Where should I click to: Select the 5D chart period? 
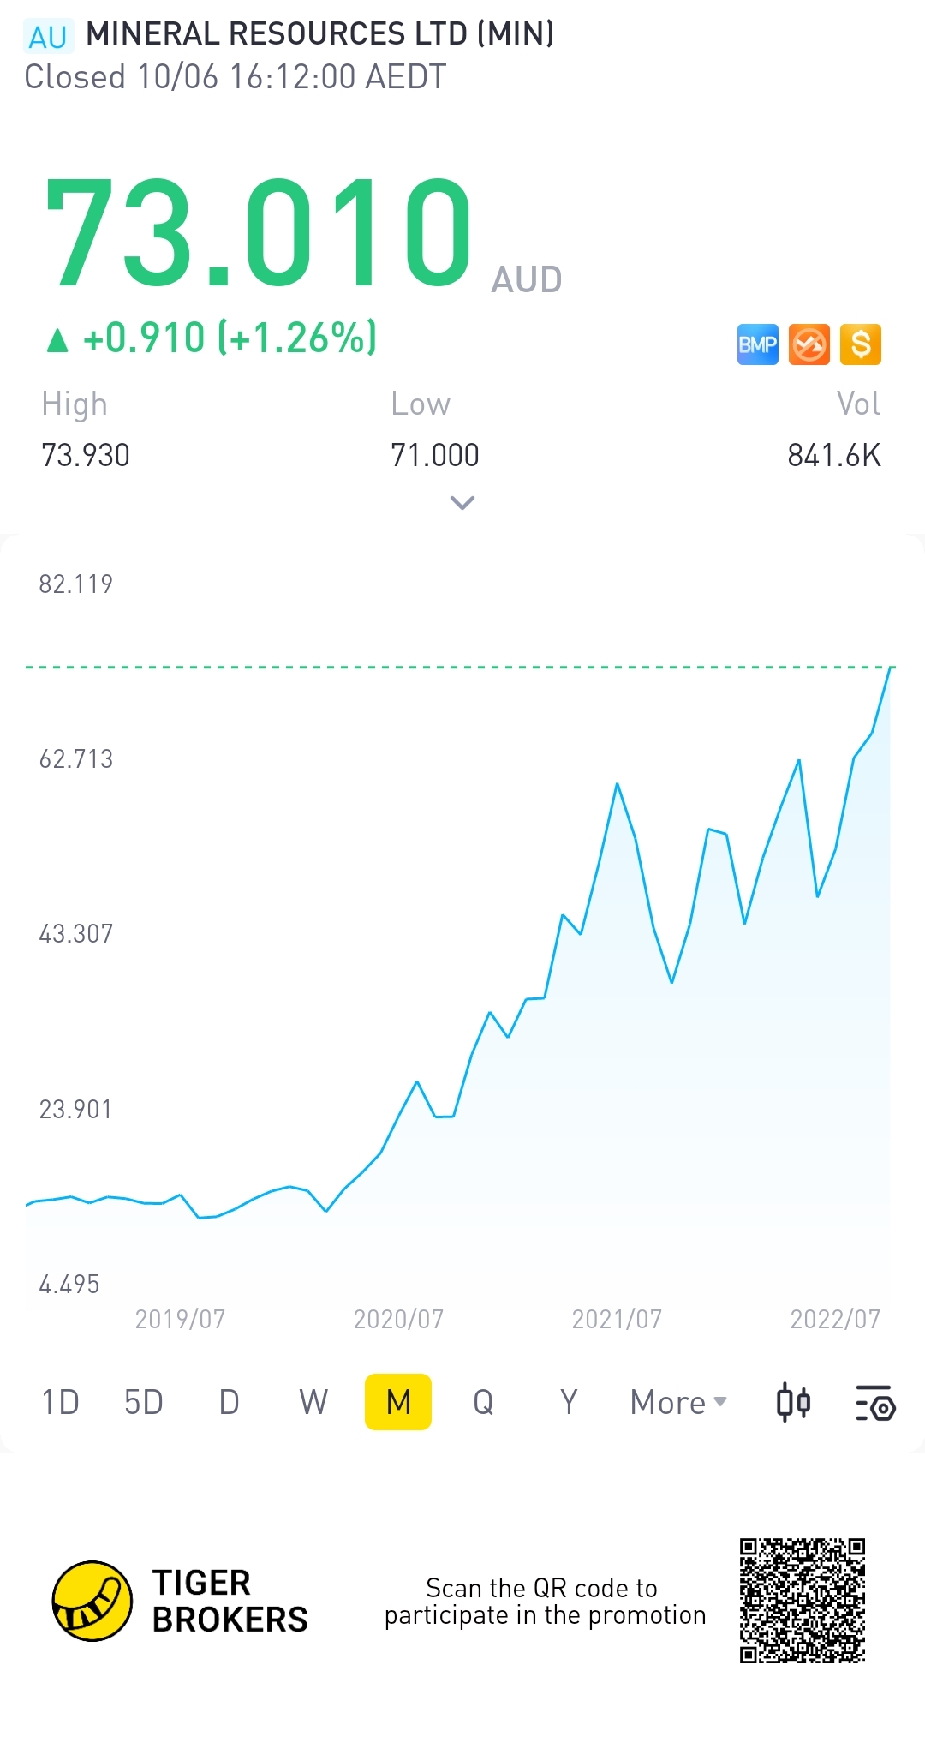tap(143, 1403)
